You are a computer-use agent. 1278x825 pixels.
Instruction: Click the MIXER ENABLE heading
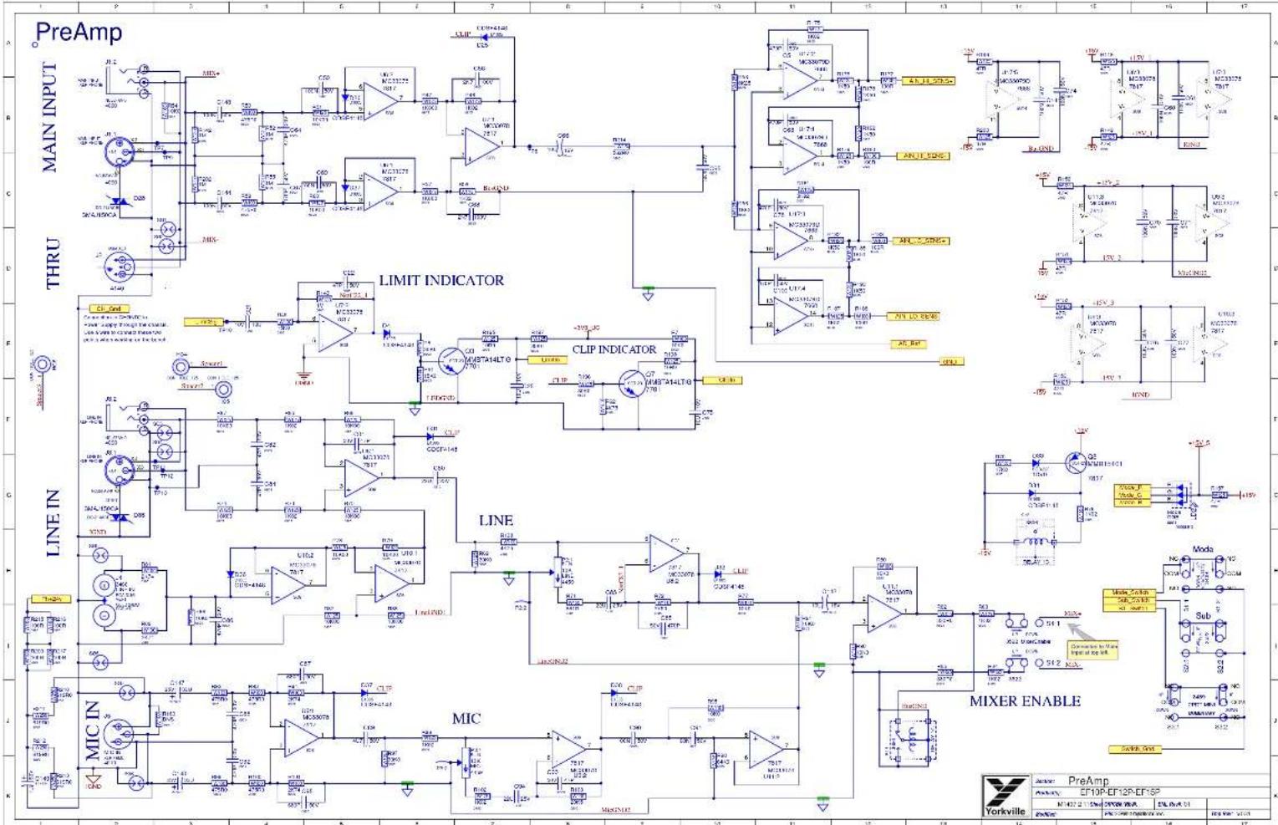pos(1025,701)
